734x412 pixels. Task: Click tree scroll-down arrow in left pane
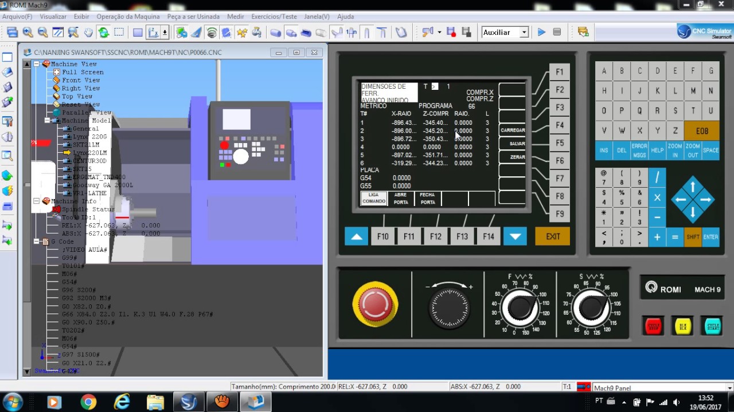[26, 372]
